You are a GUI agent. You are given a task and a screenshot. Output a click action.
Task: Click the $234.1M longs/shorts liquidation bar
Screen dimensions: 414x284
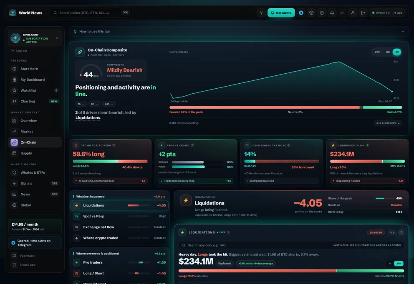(x=291, y=271)
